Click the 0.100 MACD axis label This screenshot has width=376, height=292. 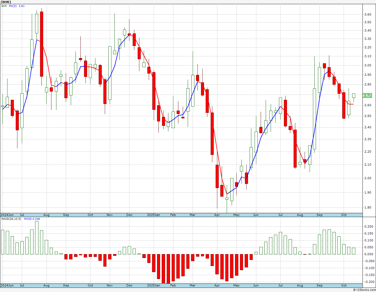click(369, 240)
